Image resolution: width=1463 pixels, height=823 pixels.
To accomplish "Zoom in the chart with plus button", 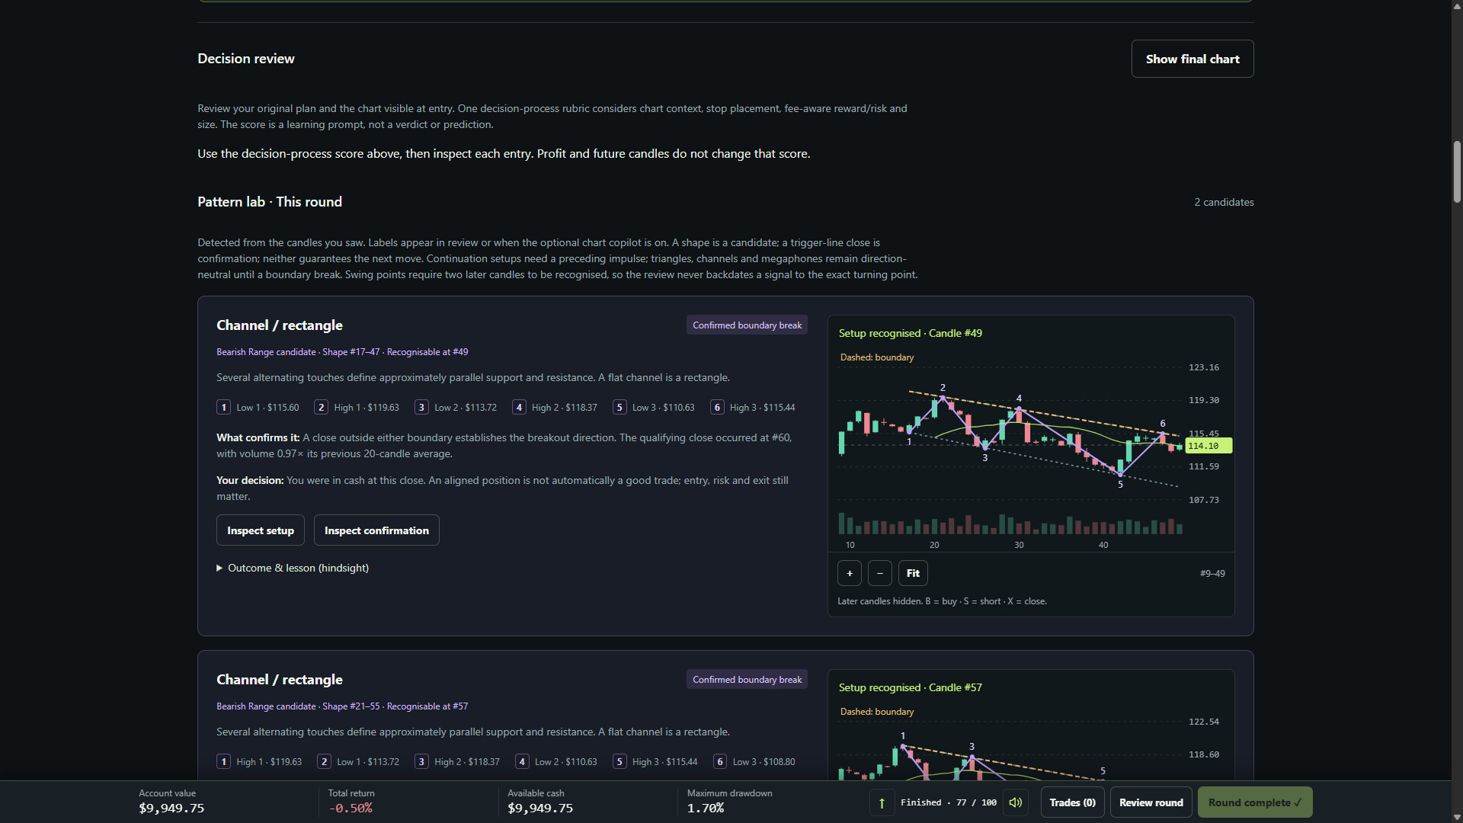I will coord(850,573).
